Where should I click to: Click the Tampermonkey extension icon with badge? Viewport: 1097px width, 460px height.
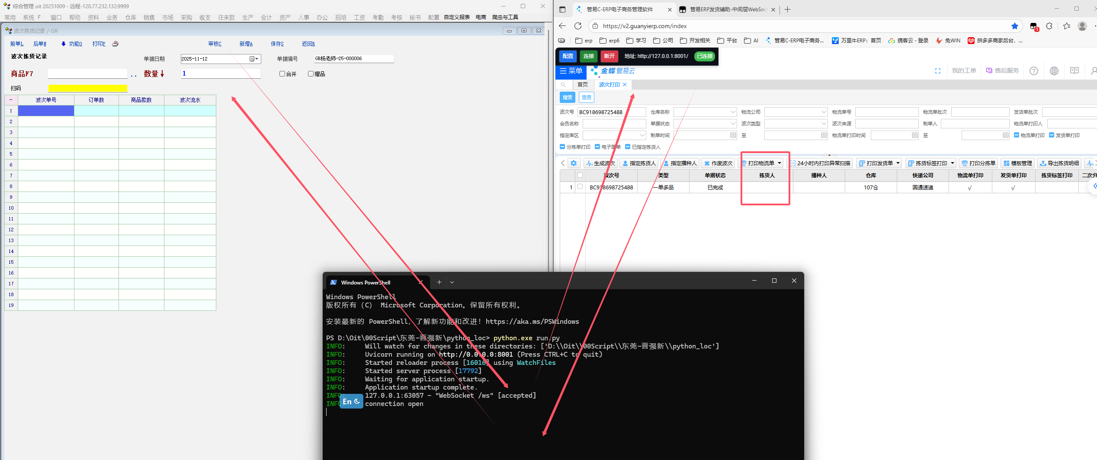pyautogui.click(x=1033, y=26)
